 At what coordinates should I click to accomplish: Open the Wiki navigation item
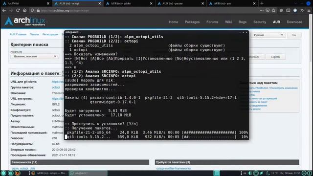228,22
